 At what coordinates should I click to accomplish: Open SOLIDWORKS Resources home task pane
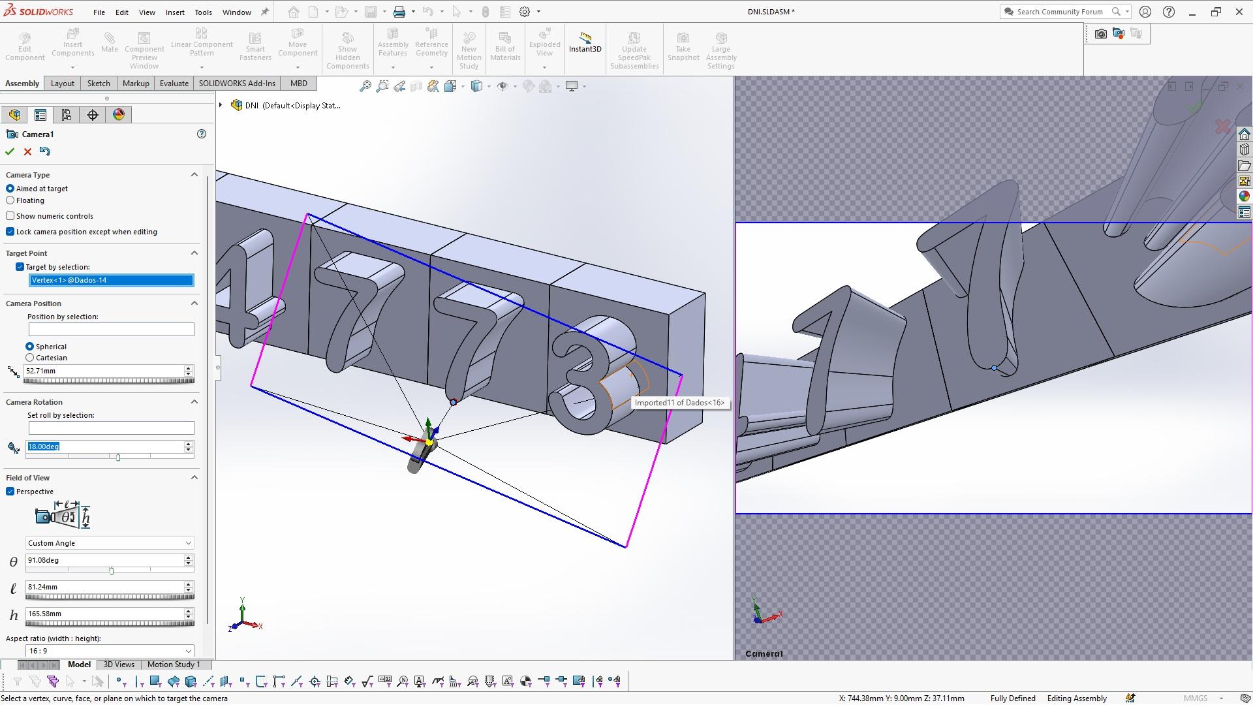coord(1245,134)
